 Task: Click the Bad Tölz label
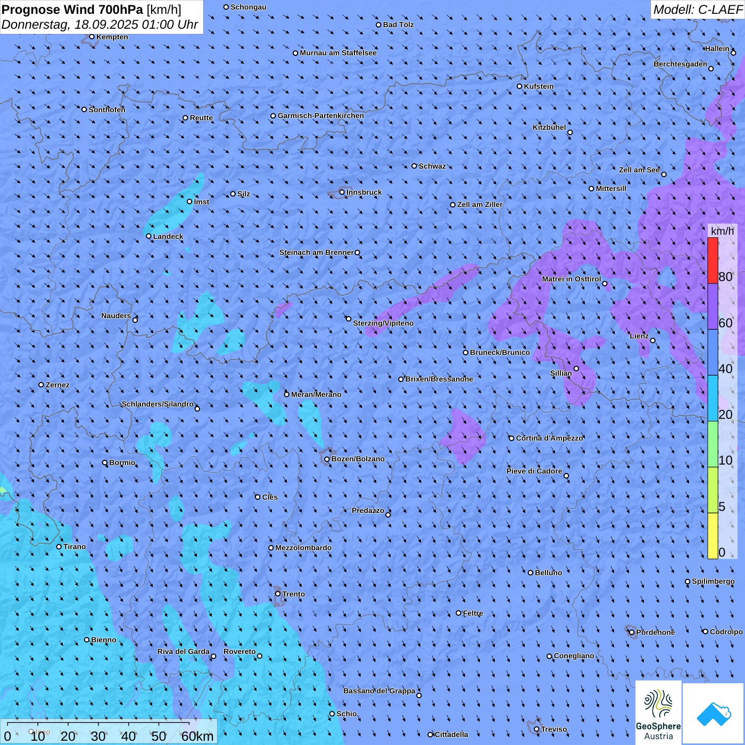tap(399, 24)
